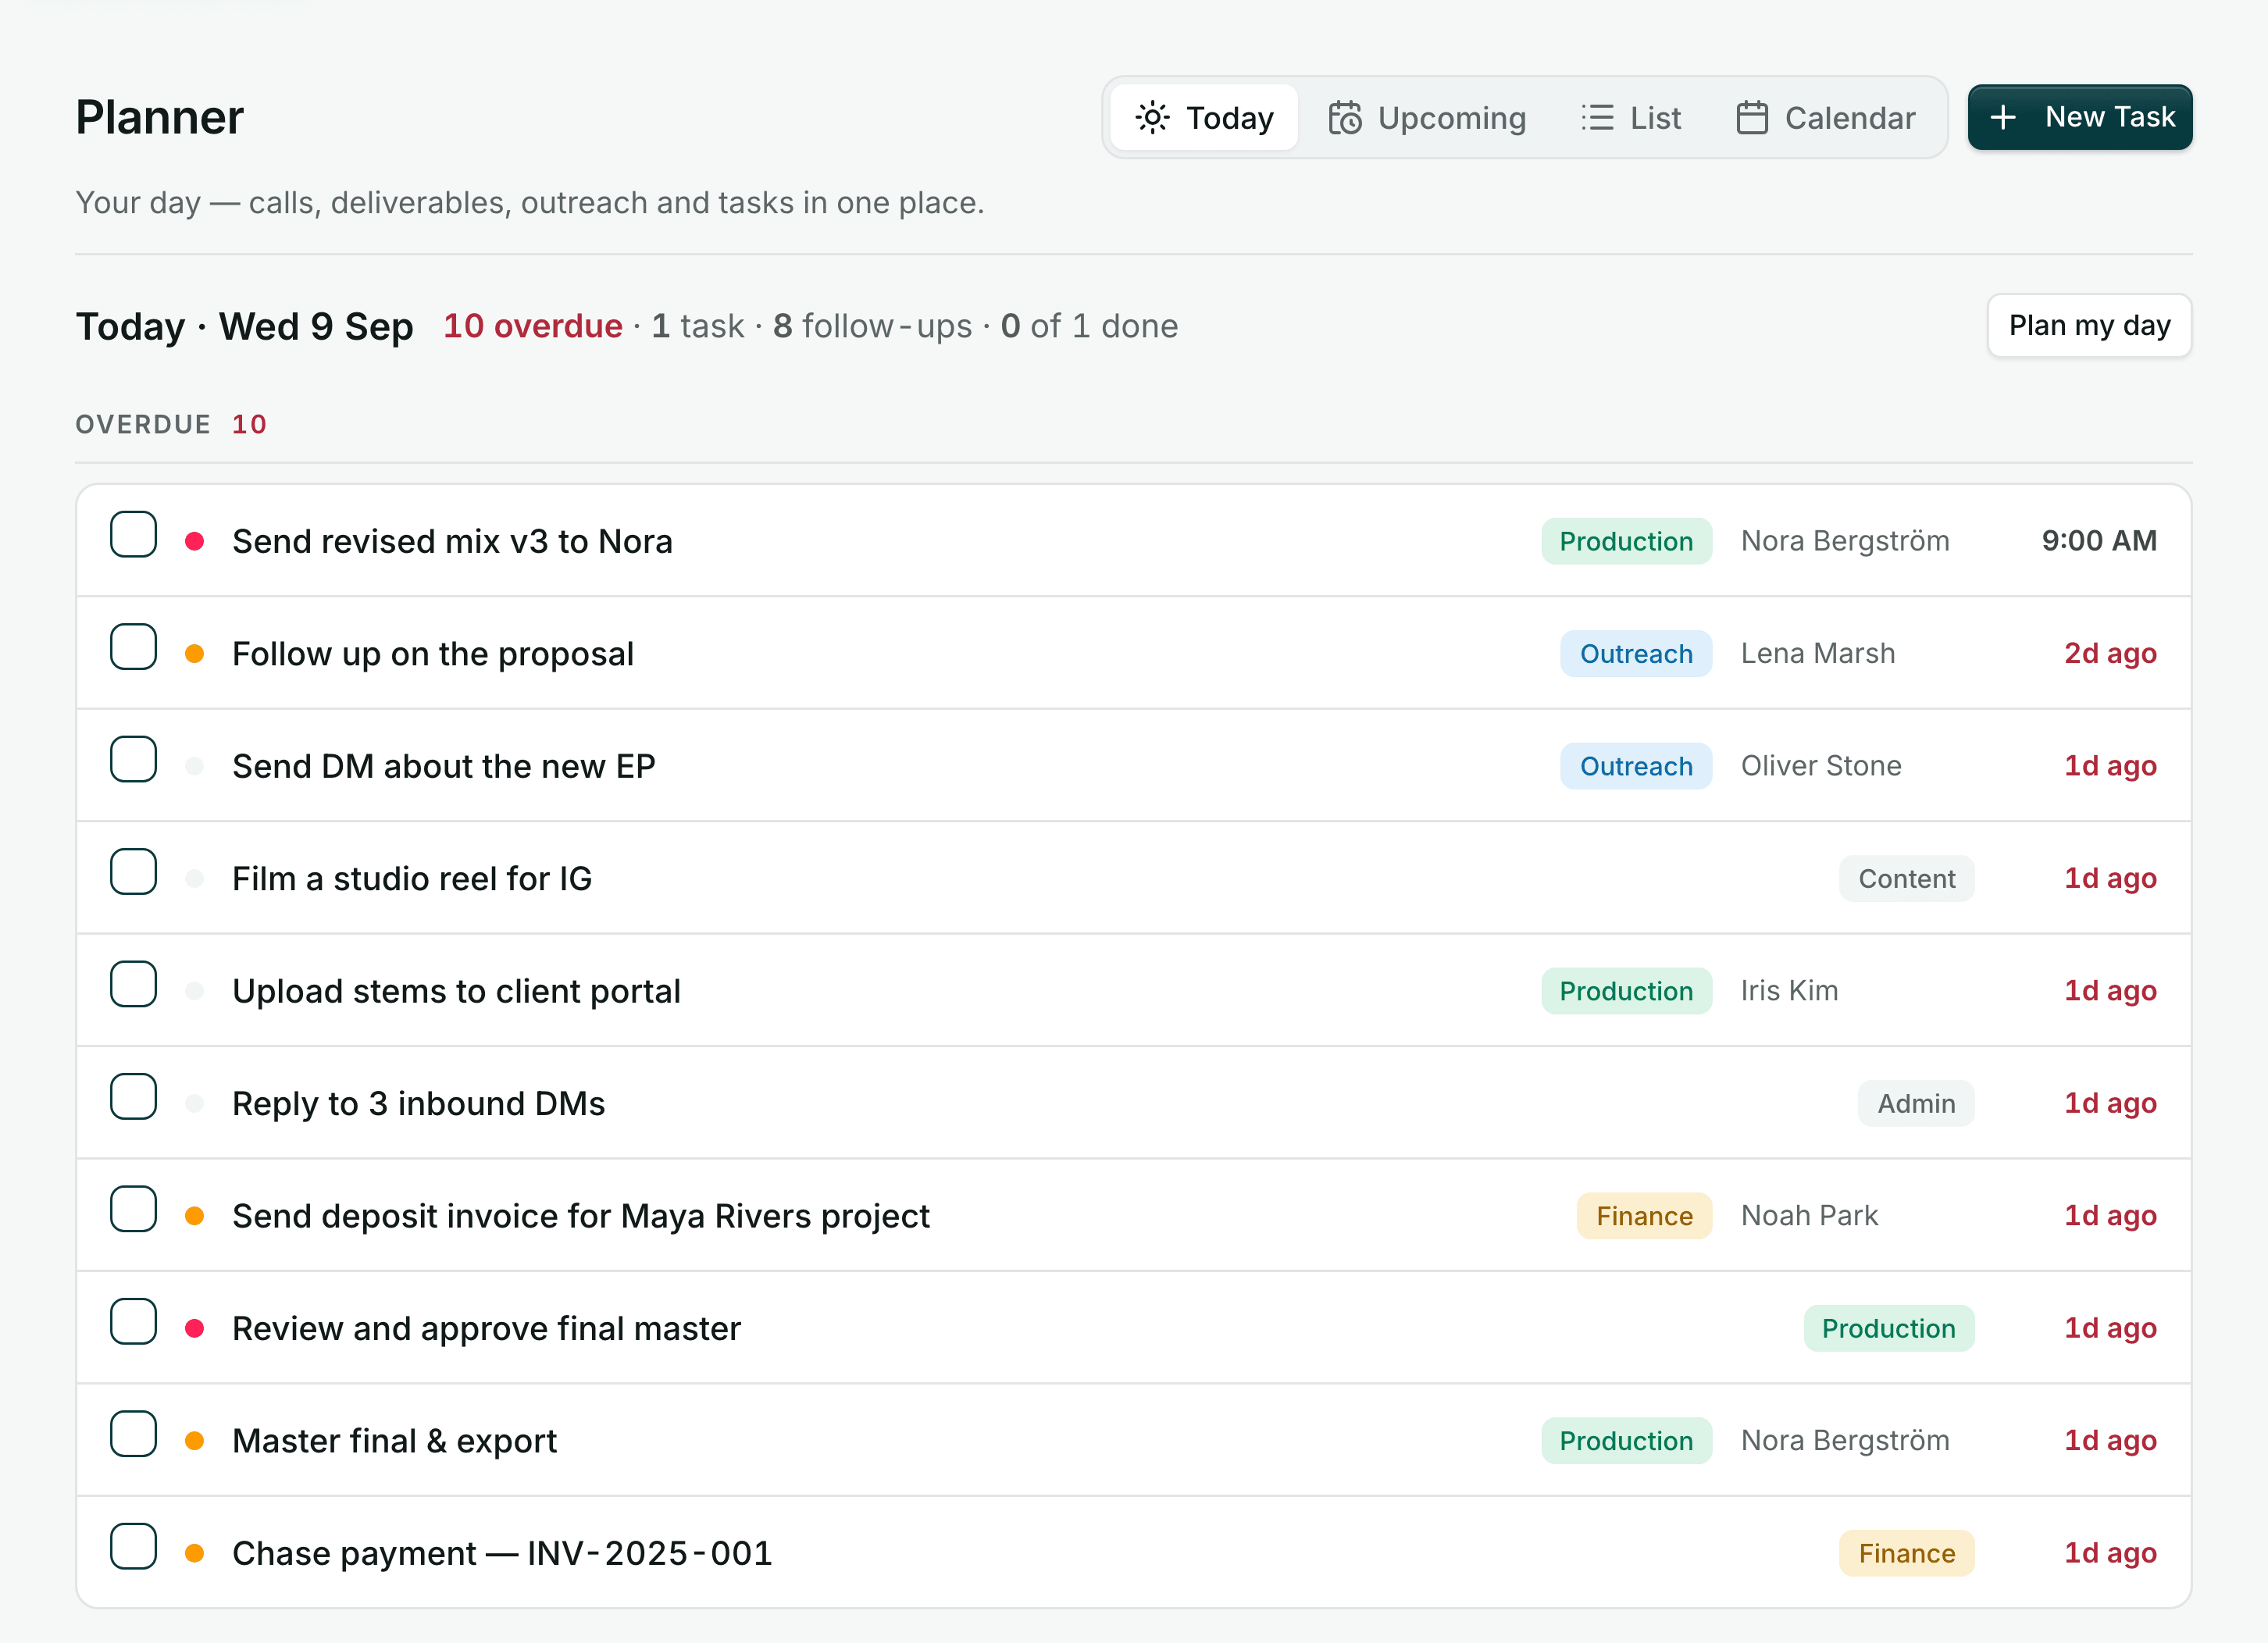Switch to the Today tab
Screen dimensions: 2268x1643
click(1204, 118)
